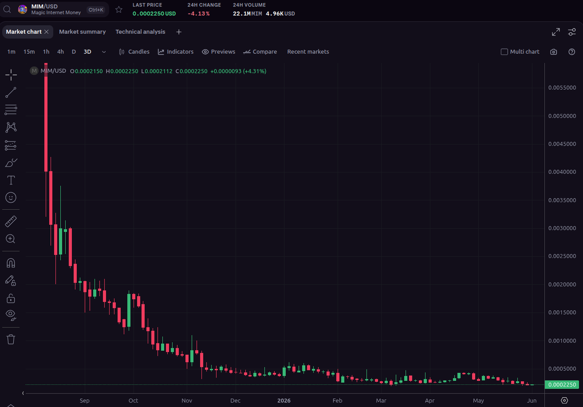Click the 0.0055000 price axis label
The image size is (583, 407).
coord(562,88)
